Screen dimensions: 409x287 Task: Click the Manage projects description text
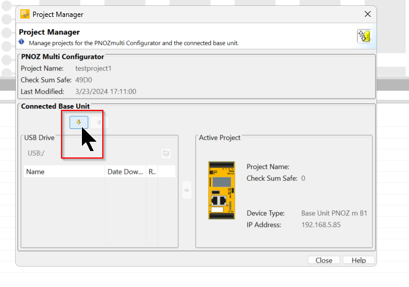click(x=134, y=43)
